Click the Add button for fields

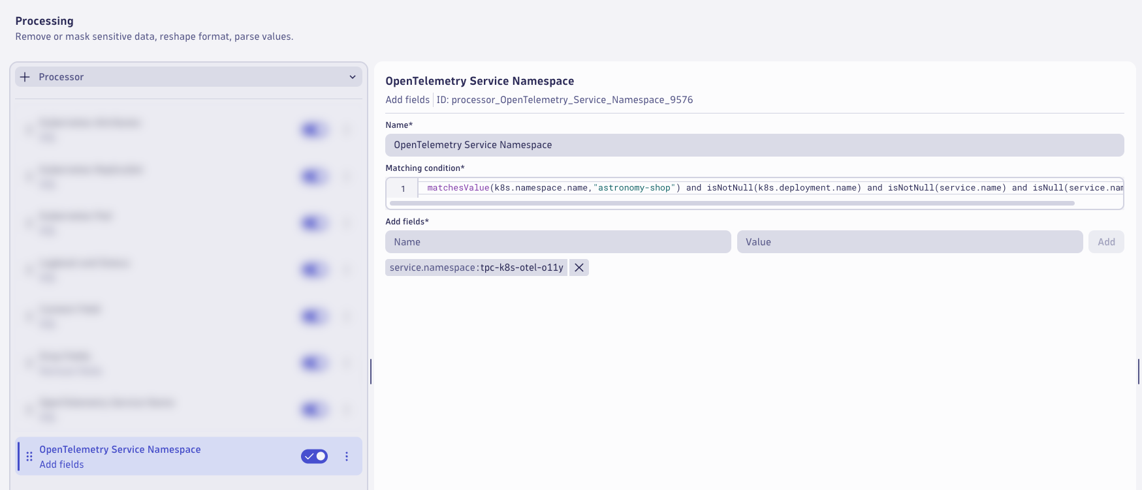[1106, 242]
